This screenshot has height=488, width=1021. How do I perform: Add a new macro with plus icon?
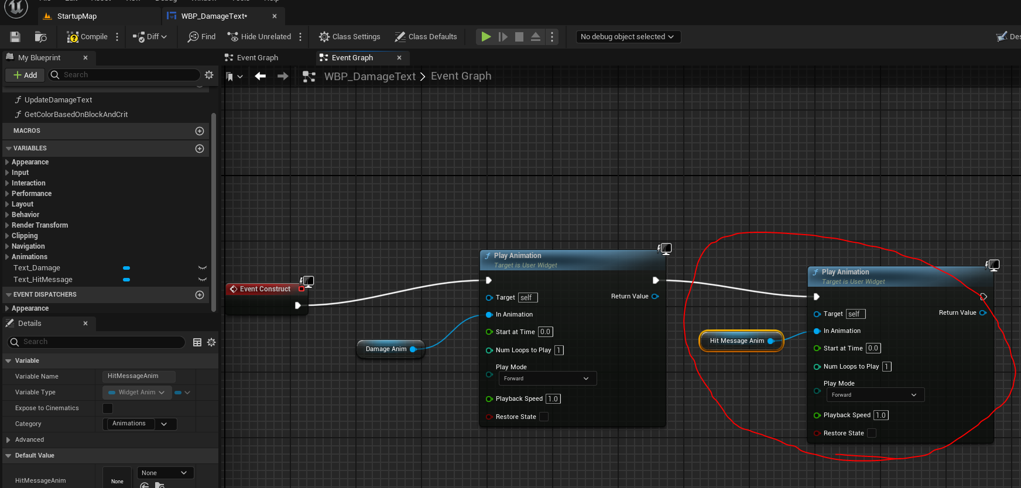point(200,131)
